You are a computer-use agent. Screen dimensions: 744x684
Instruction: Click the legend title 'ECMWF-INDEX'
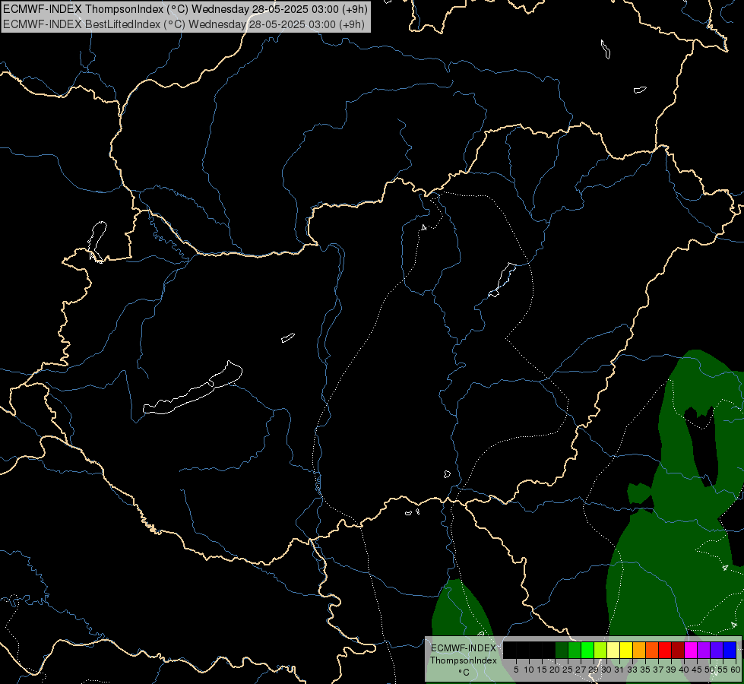point(464,648)
